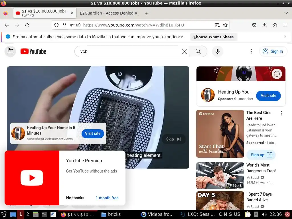
Task: Click the red power button in taskbar
Action: pos(287,214)
